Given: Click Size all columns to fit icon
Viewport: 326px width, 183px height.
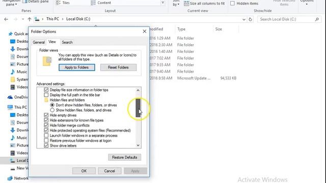Looking at the screenshot, I should 186,4.
